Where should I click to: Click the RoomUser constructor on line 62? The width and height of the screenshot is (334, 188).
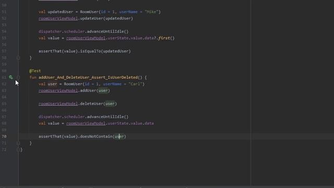click(x=73, y=84)
